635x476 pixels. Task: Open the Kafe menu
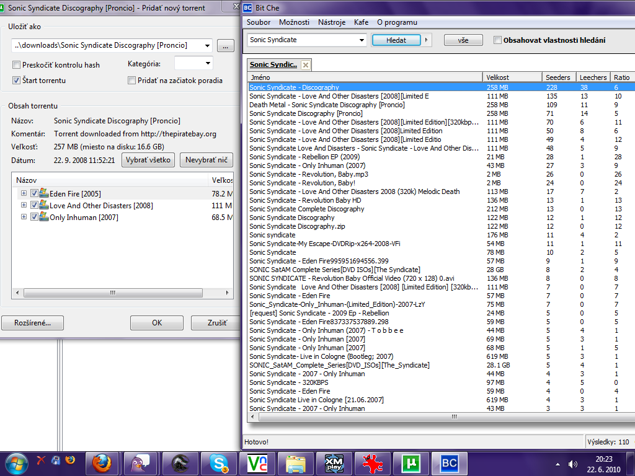pyautogui.click(x=361, y=22)
